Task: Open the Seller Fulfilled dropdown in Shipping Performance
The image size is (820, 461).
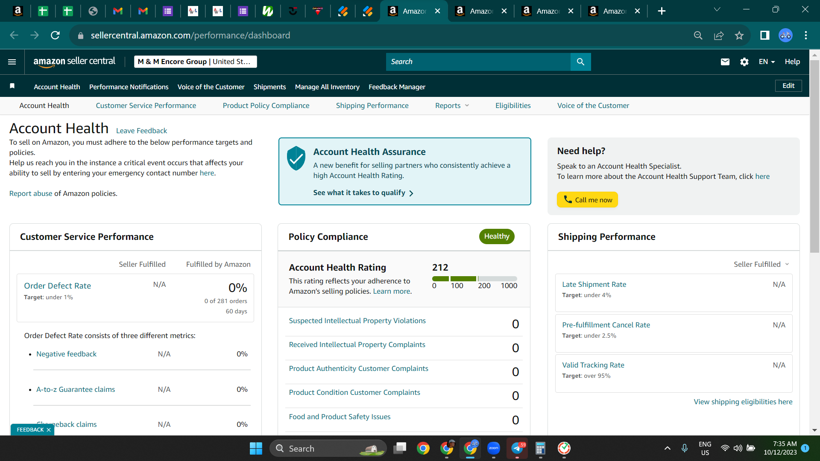Action: 761,264
